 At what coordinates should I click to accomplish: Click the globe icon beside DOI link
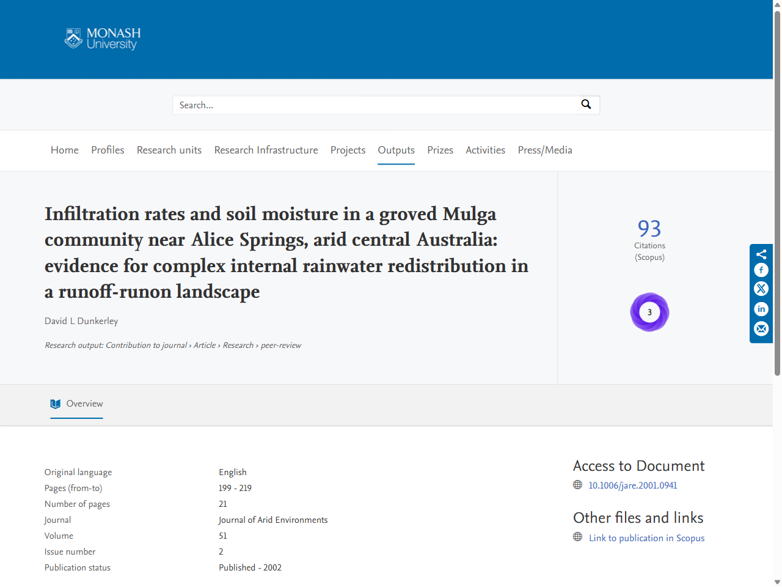pyautogui.click(x=578, y=485)
